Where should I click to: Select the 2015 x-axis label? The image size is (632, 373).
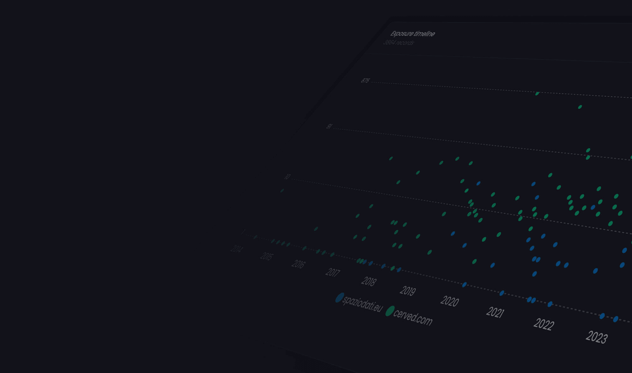(266, 256)
